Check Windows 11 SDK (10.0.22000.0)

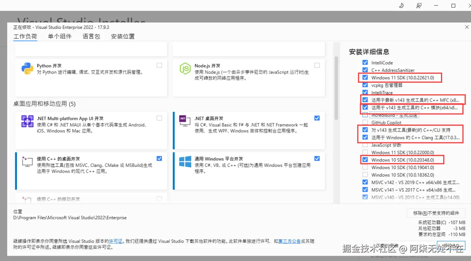click(365, 152)
